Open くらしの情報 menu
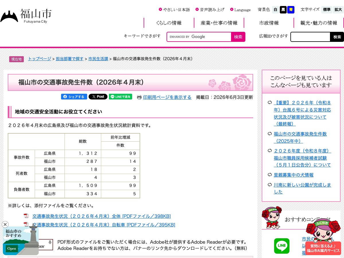The image size is (344, 258). pyautogui.click(x=169, y=23)
